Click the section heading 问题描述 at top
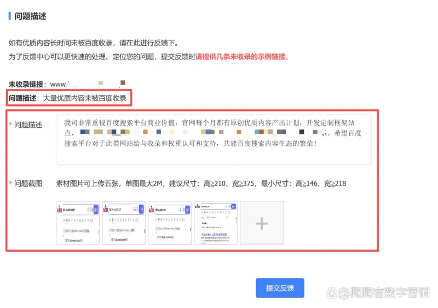Viewport: 438px width, 308px height. click(x=30, y=16)
